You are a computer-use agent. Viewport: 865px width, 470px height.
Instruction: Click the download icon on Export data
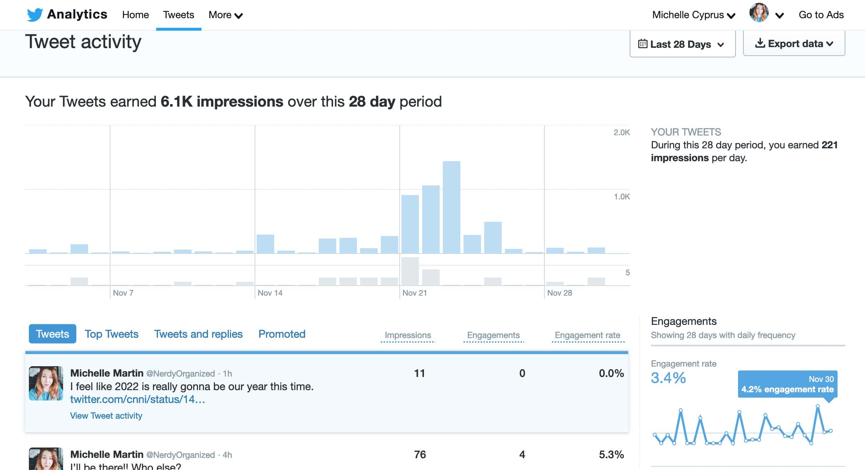[760, 43]
